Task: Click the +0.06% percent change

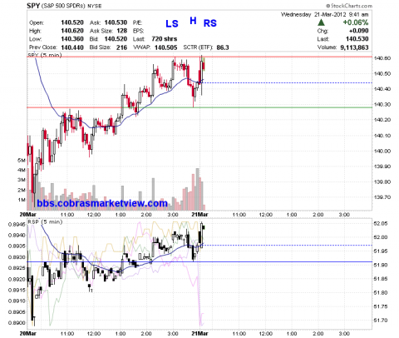Action: click(356, 22)
